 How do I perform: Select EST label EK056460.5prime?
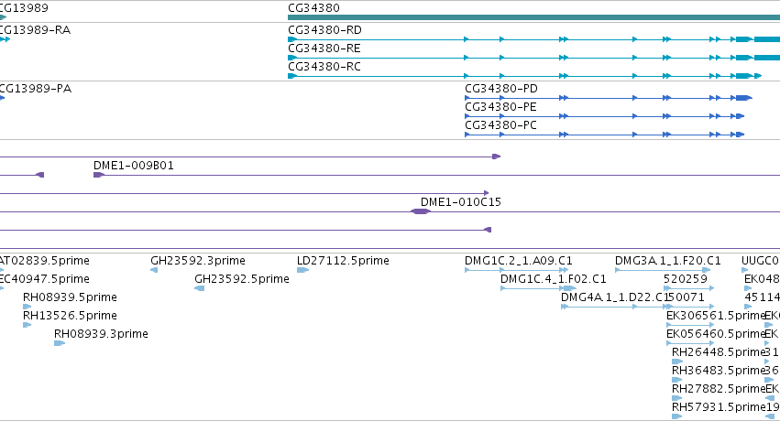715,334
